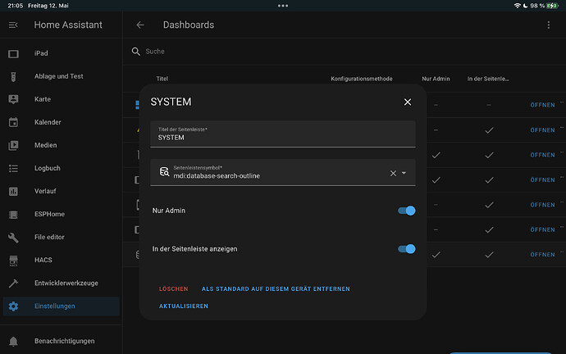Select iPad in the sidebar
Screen dimensions: 566x354
(62, 54)
